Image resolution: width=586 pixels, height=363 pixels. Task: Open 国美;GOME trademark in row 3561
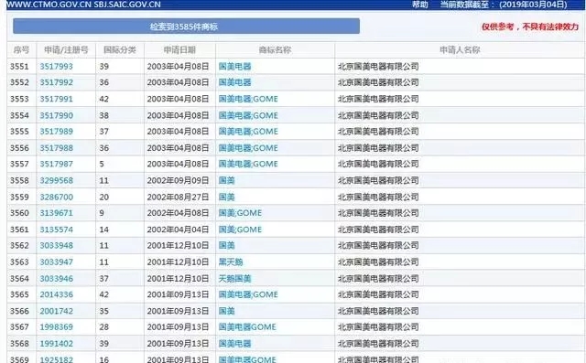(240, 230)
